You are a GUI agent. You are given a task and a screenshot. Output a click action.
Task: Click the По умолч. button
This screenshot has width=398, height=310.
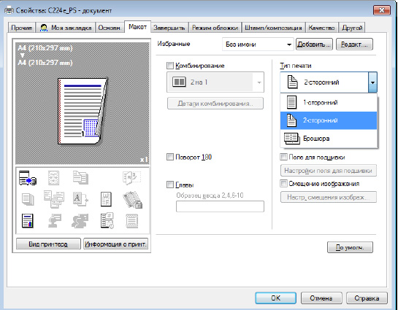point(350,247)
